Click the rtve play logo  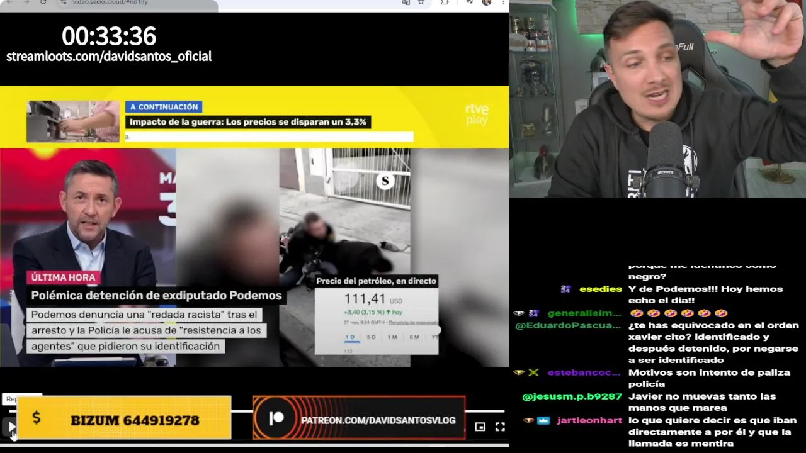(x=477, y=114)
